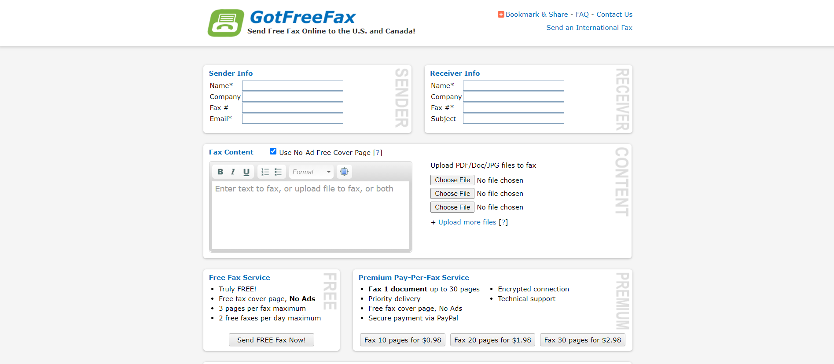
Task: Insert a bulleted list
Action: (278, 172)
